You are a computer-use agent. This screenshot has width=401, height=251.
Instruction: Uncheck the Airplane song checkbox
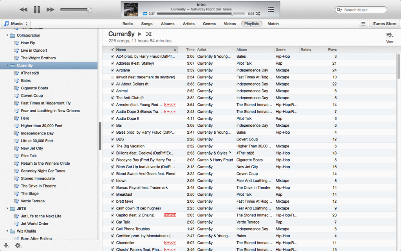113,70
